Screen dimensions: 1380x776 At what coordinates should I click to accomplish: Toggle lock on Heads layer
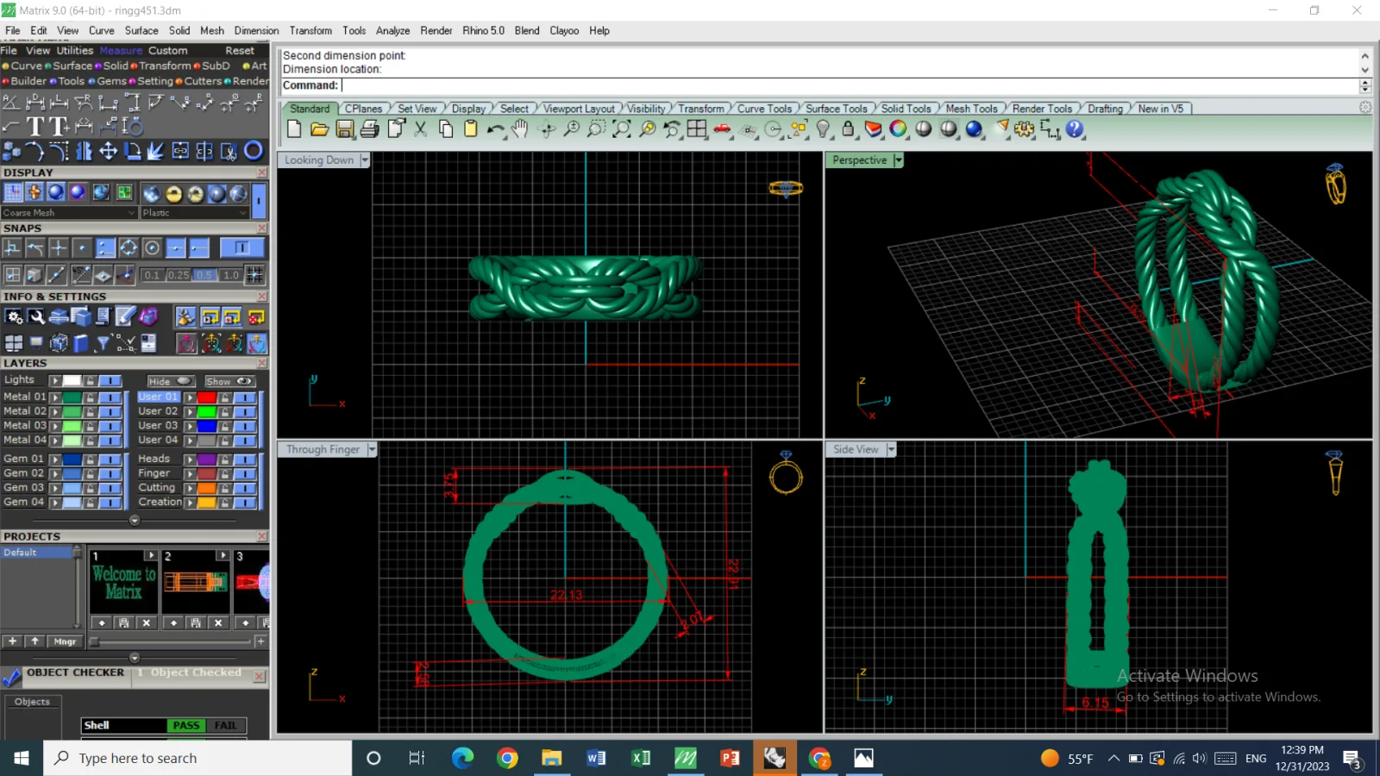224,460
